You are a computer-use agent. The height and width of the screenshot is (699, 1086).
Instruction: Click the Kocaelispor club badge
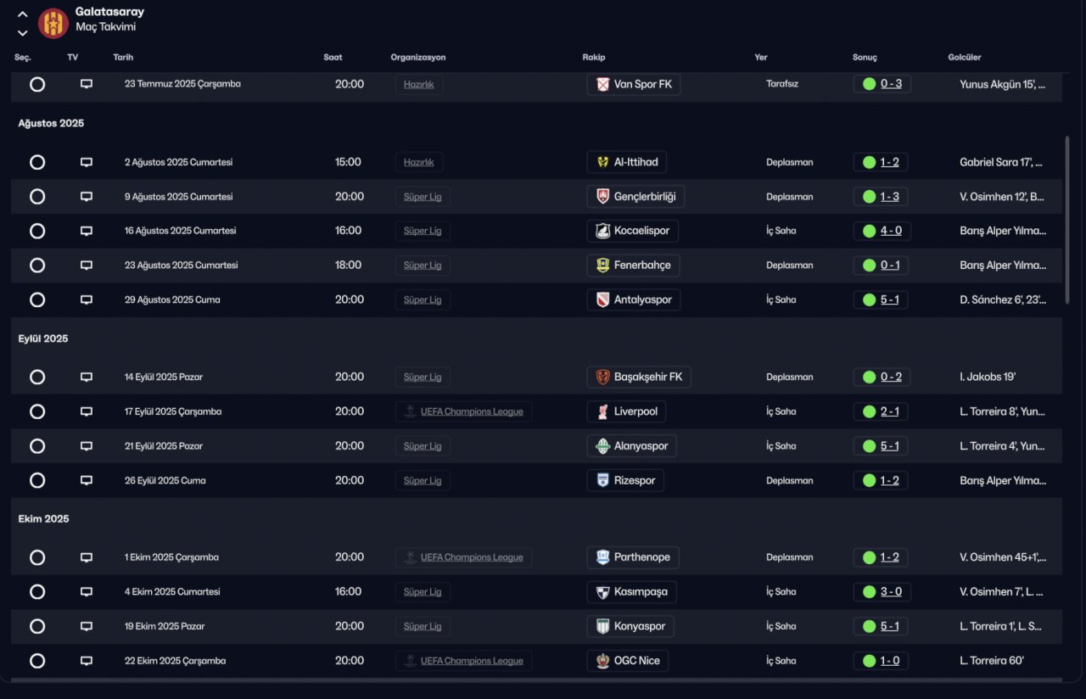coord(602,231)
